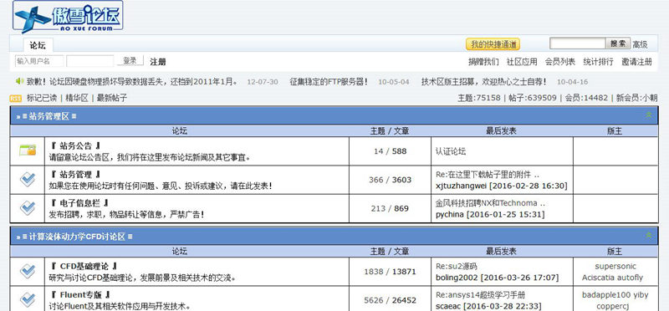This screenshot has width=669, height=311.
Task: Open 邀请注册 menu link
Action: coord(636,62)
